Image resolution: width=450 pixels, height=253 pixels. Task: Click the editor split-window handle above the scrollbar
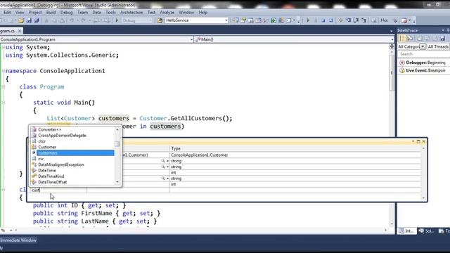392,46
